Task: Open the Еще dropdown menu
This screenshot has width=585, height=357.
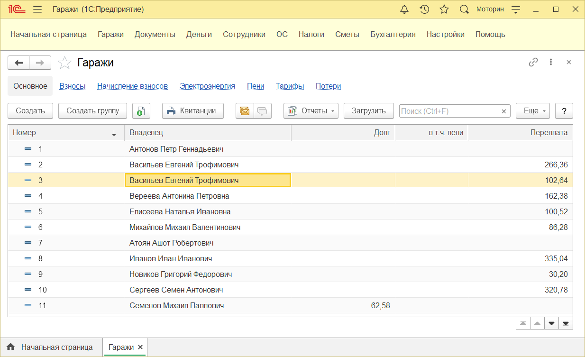Action: point(532,111)
